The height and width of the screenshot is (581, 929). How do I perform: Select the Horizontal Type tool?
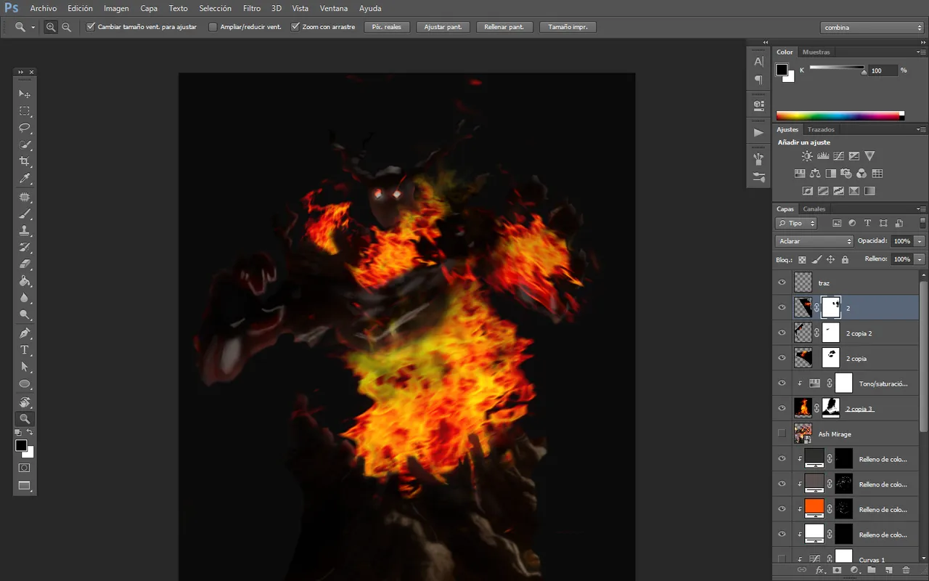tap(25, 350)
